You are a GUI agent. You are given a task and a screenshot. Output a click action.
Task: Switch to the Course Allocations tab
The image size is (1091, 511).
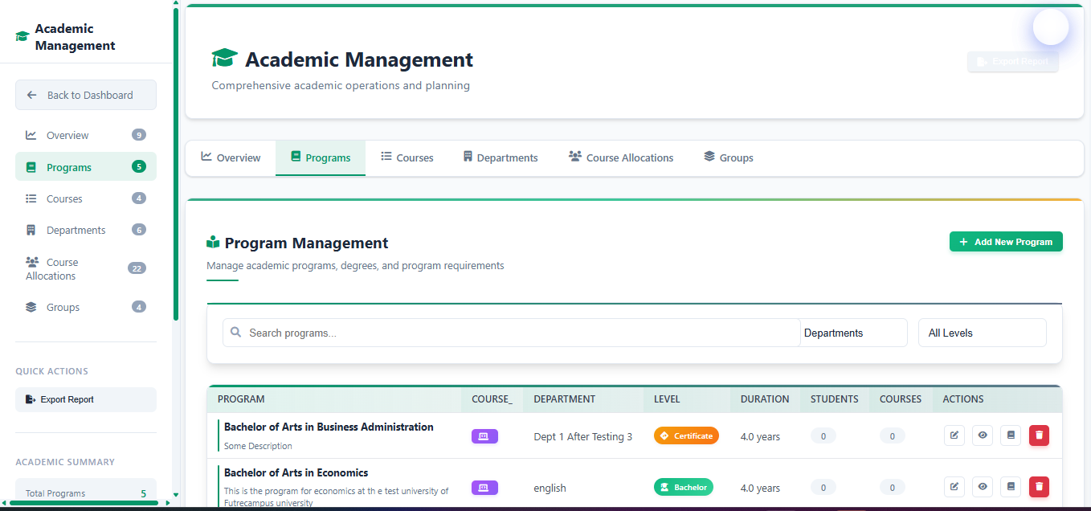(x=620, y=157)
